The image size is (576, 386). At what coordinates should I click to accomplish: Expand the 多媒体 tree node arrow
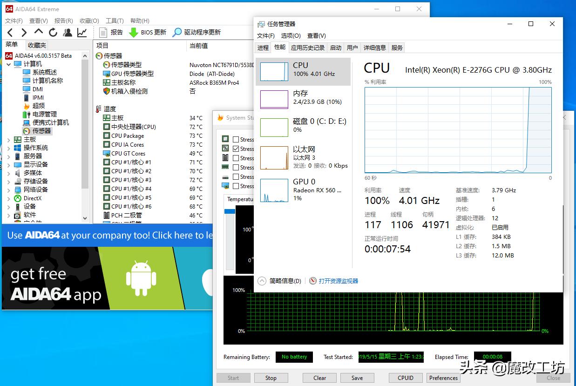[9, 173]
